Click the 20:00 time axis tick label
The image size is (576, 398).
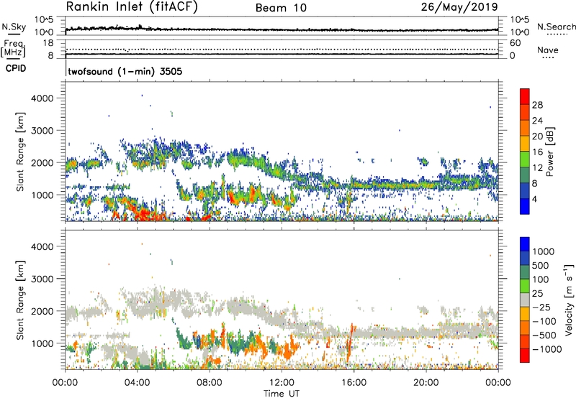click(x=426, y=383)
